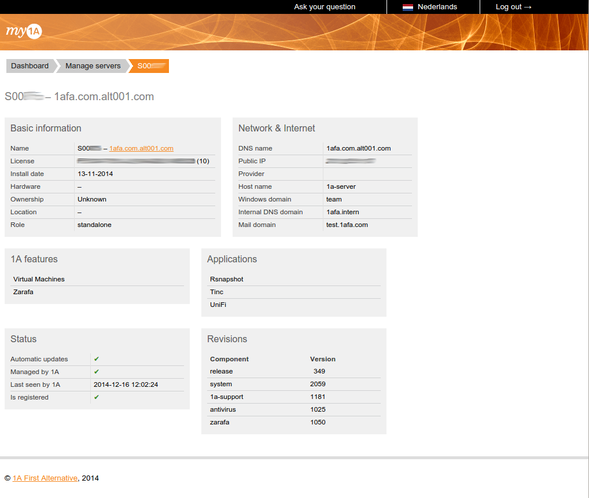Select the Virtual Machines feature row
This screenshot has width=589, height=498.
39,279
